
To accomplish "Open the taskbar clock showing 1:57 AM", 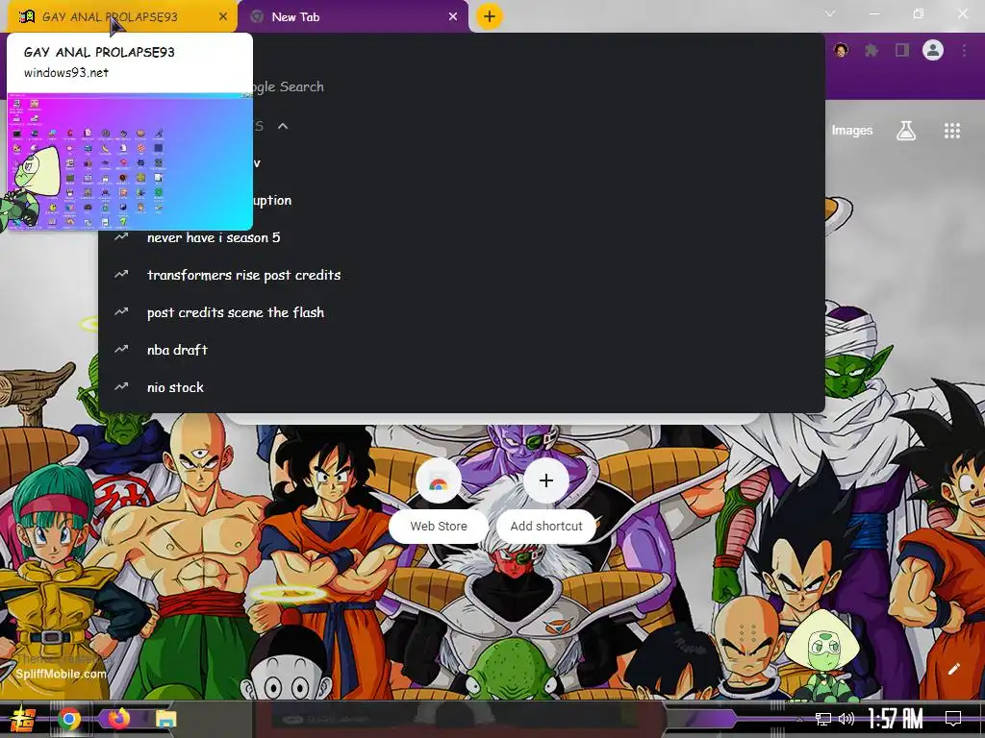I will point(896,719).
